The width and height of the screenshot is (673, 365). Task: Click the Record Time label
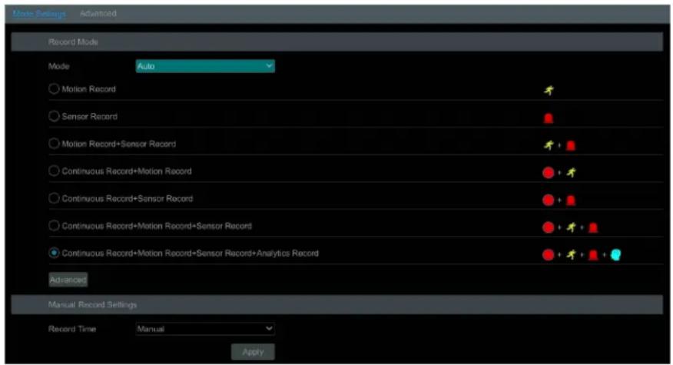(x=72, y=329)
